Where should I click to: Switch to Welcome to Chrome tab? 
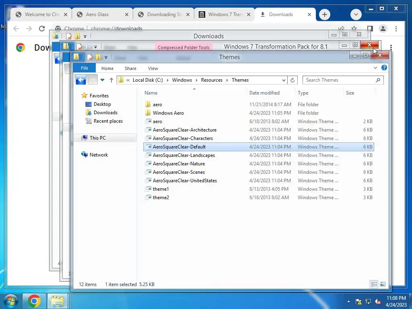click(41, 14)
